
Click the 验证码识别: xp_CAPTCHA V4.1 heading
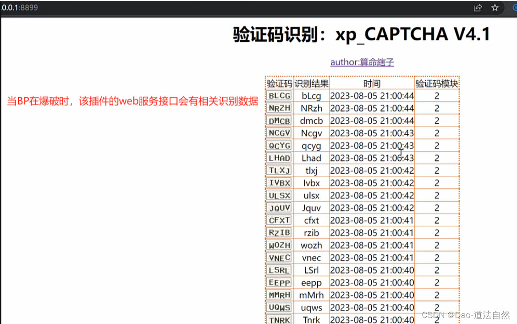(x=362, y=34)
